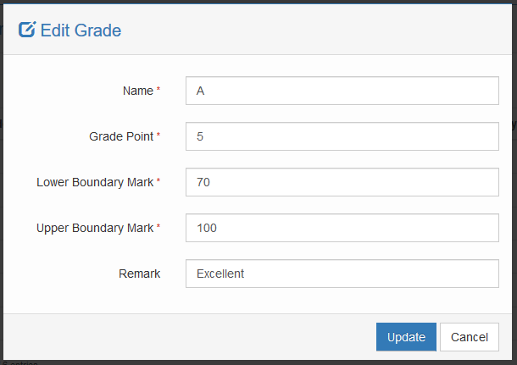Click the Lower Boundary Mark label
The image size is (517, 365).
point(95,182)
